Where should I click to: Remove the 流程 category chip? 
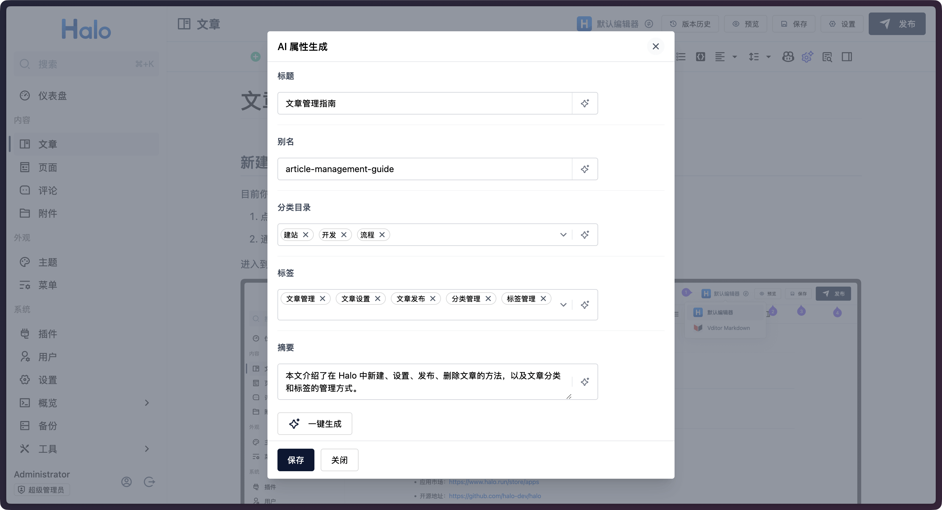click(382, 235)
